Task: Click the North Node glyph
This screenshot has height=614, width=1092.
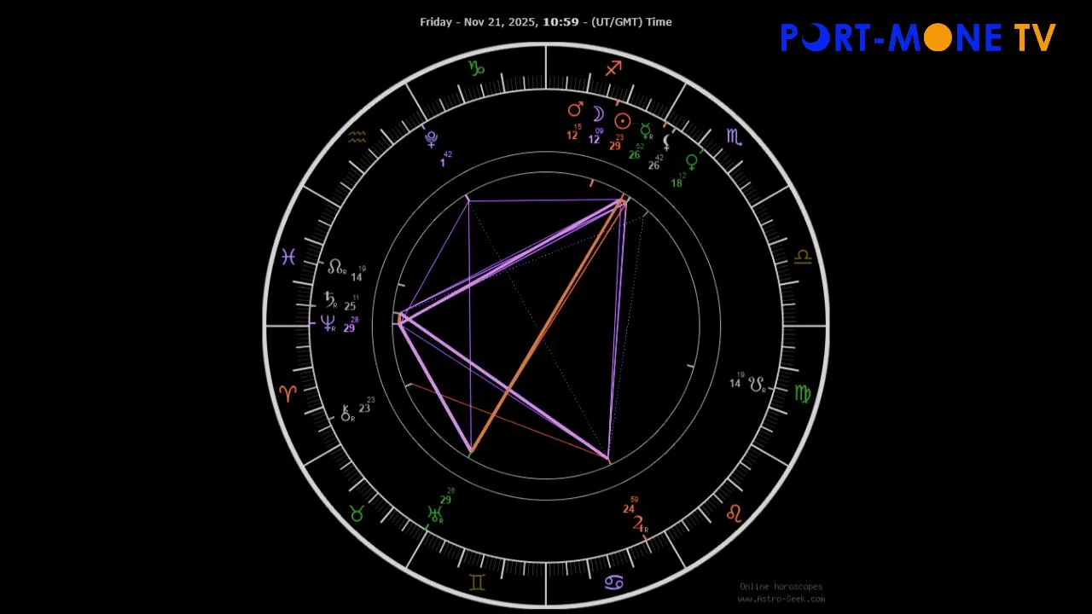Action: pos(337,267)
